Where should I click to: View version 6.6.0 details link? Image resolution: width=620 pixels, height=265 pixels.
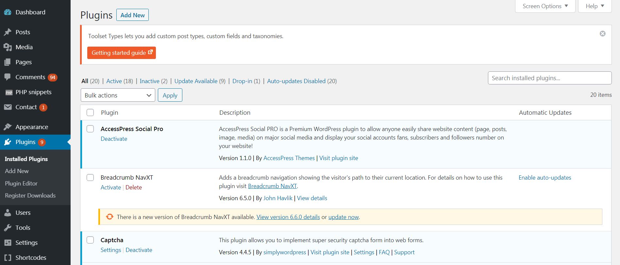pos(288,217)
